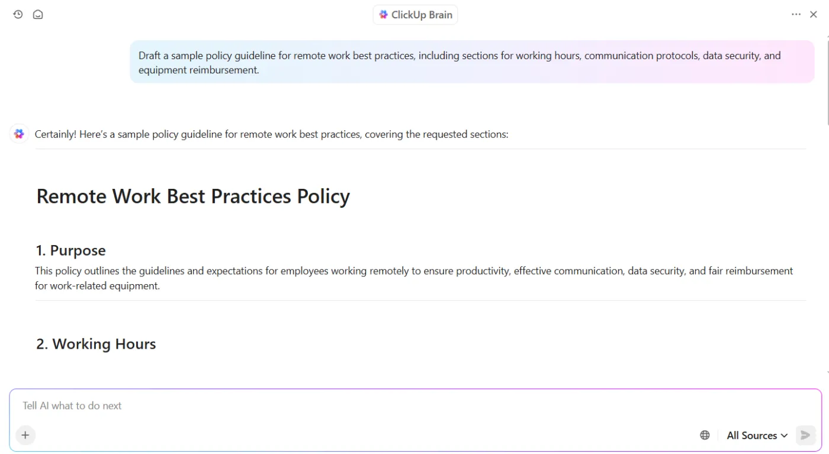Click the ClickUp Brain avatar beside response
Viewport: 829px width, 454px height.
19,134
